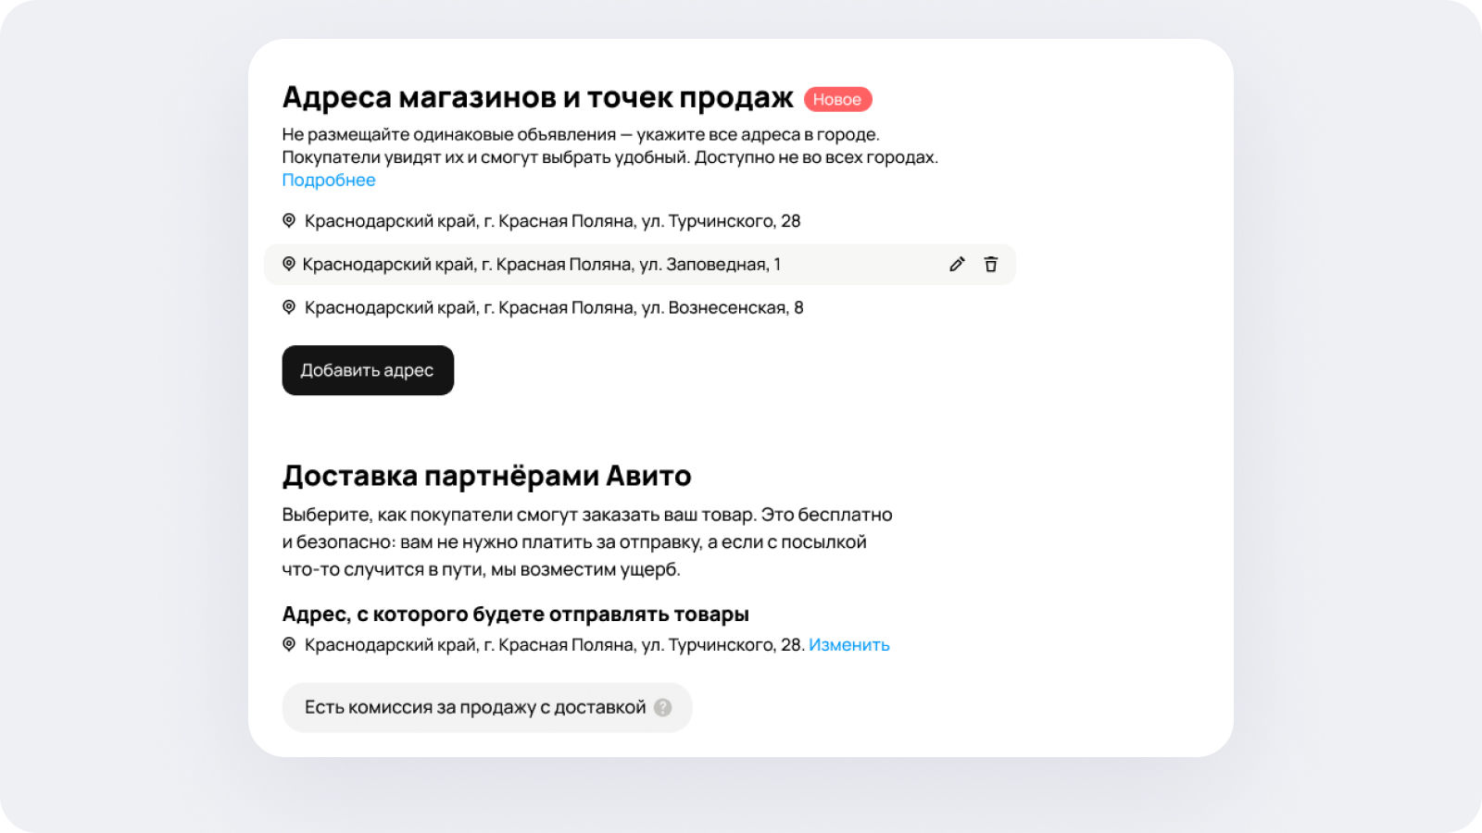The height and width of the screenshot is (833, 1482).
Task: Click the location pin beside Заповедная, 1
Action: tap(289, 265)
